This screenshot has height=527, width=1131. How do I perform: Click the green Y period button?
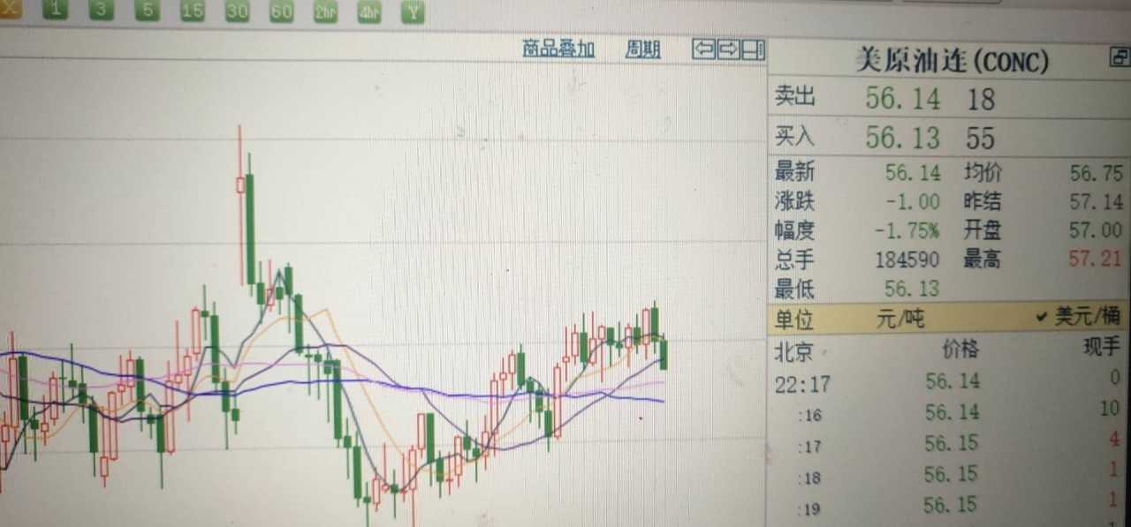pyautogui.click(x=413, y=12)
